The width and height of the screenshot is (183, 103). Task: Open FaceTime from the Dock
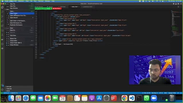pyautogui.click(x=55, y=98)
